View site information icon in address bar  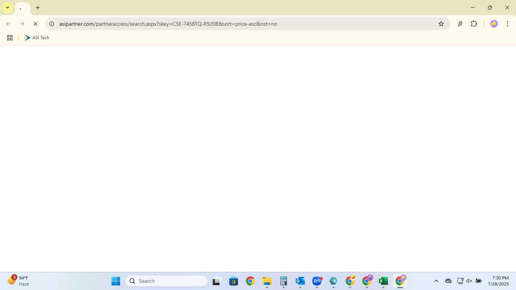pyautogui.click(x=52, y=24)
